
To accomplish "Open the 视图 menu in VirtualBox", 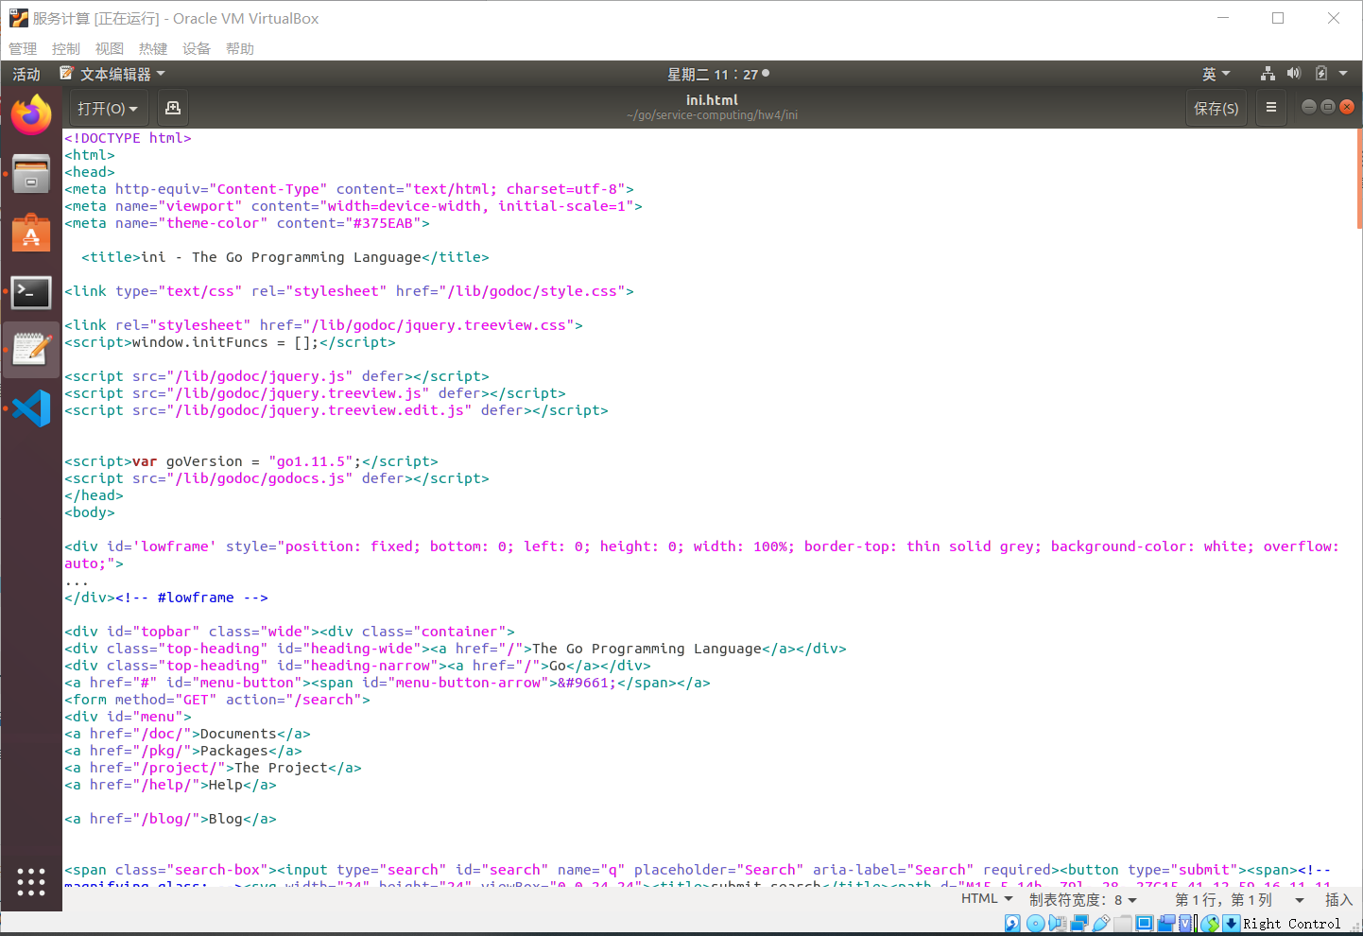I will tap(110, 48).
